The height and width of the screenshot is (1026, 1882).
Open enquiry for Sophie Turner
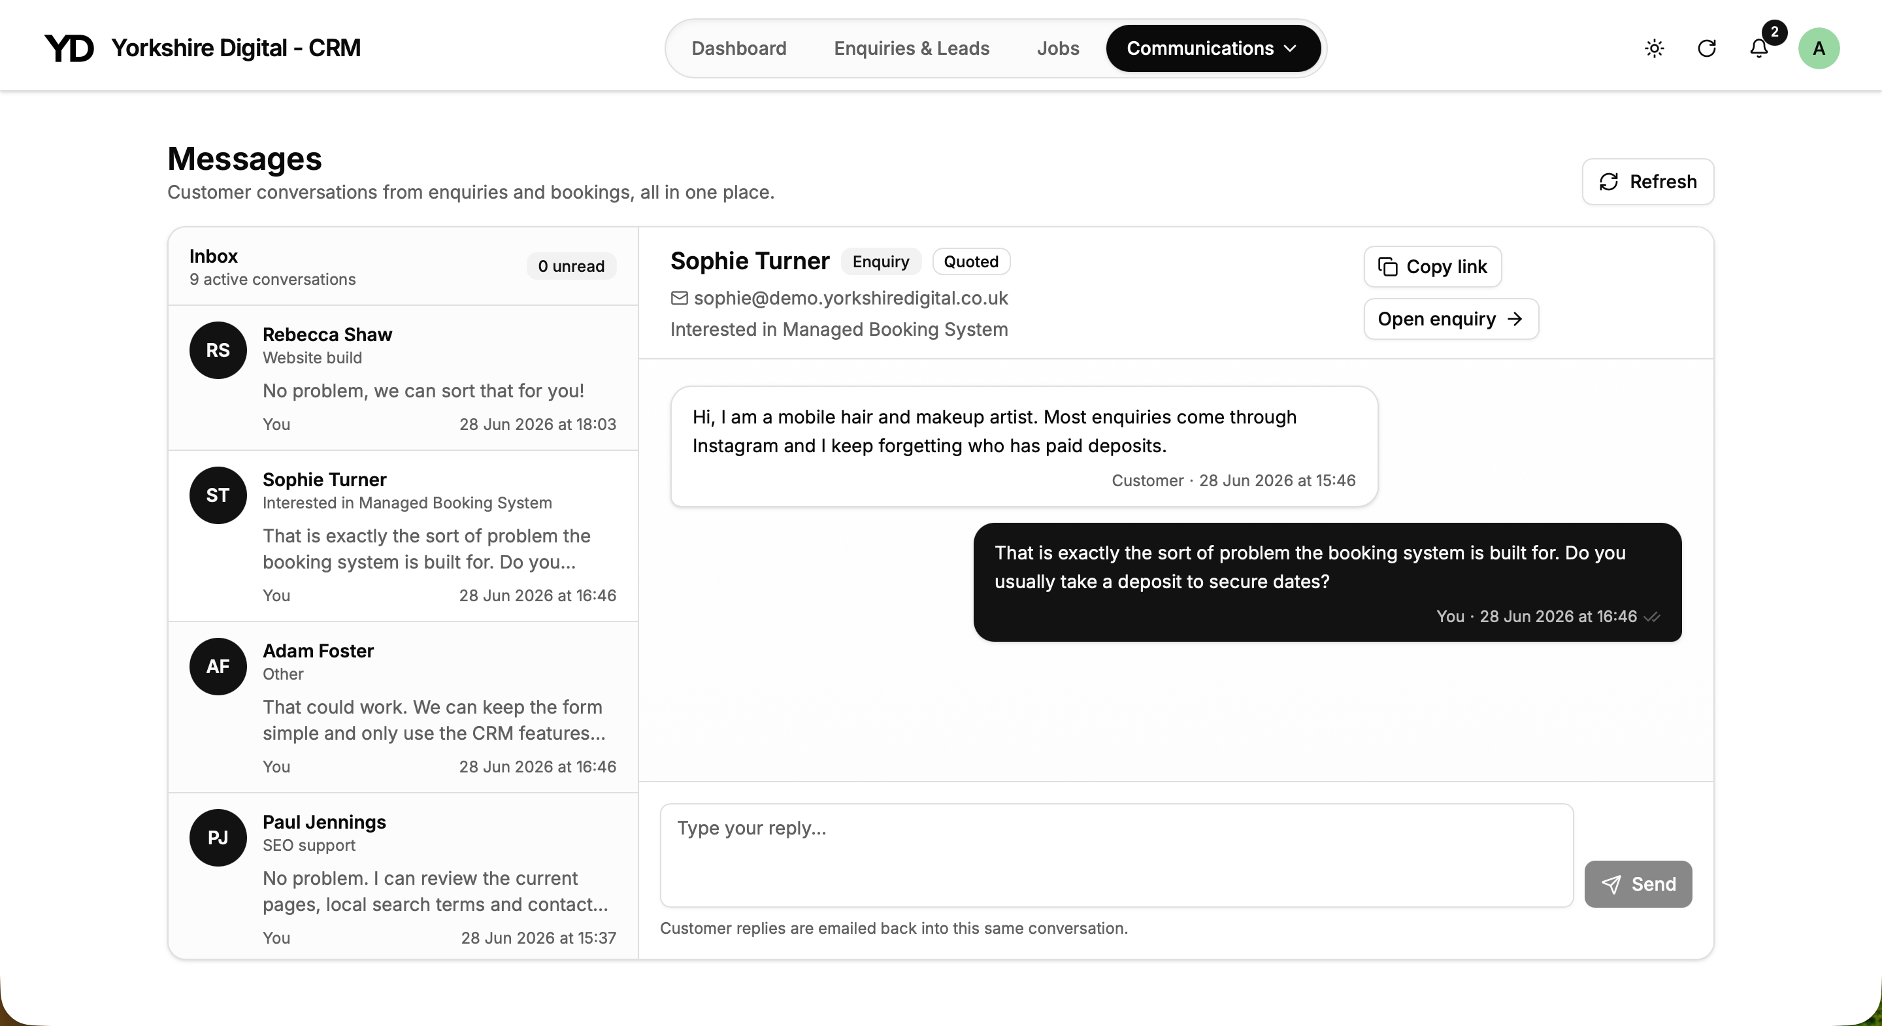point(1450,320)
